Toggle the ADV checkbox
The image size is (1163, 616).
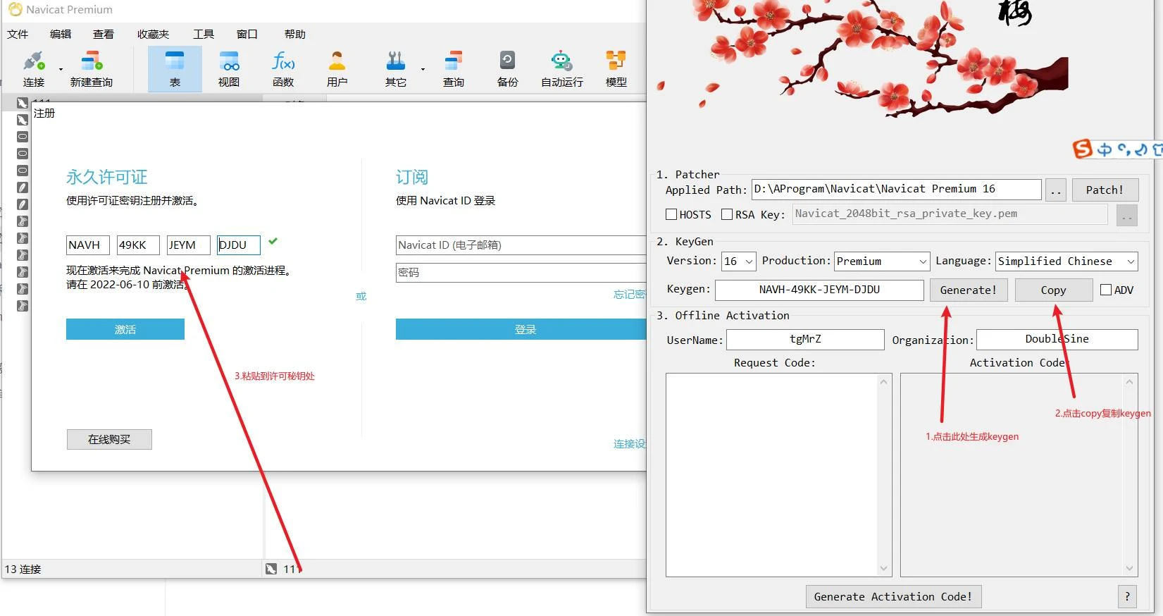point(1106,290)
